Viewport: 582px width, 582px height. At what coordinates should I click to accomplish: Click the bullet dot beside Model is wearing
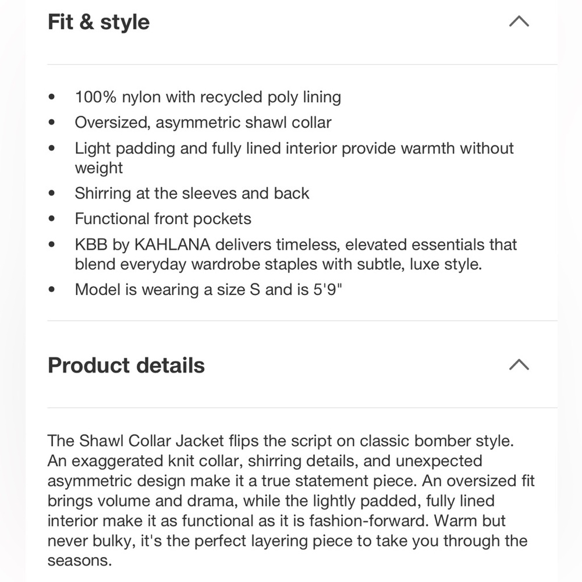click(52, 289)
